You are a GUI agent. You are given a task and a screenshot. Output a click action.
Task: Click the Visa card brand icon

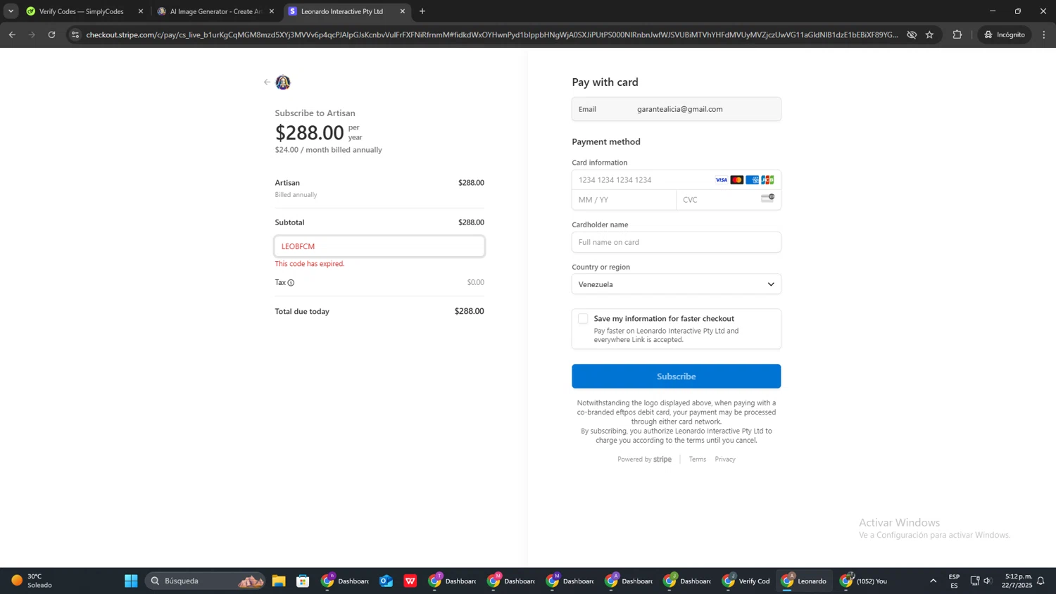coord(722,180)
